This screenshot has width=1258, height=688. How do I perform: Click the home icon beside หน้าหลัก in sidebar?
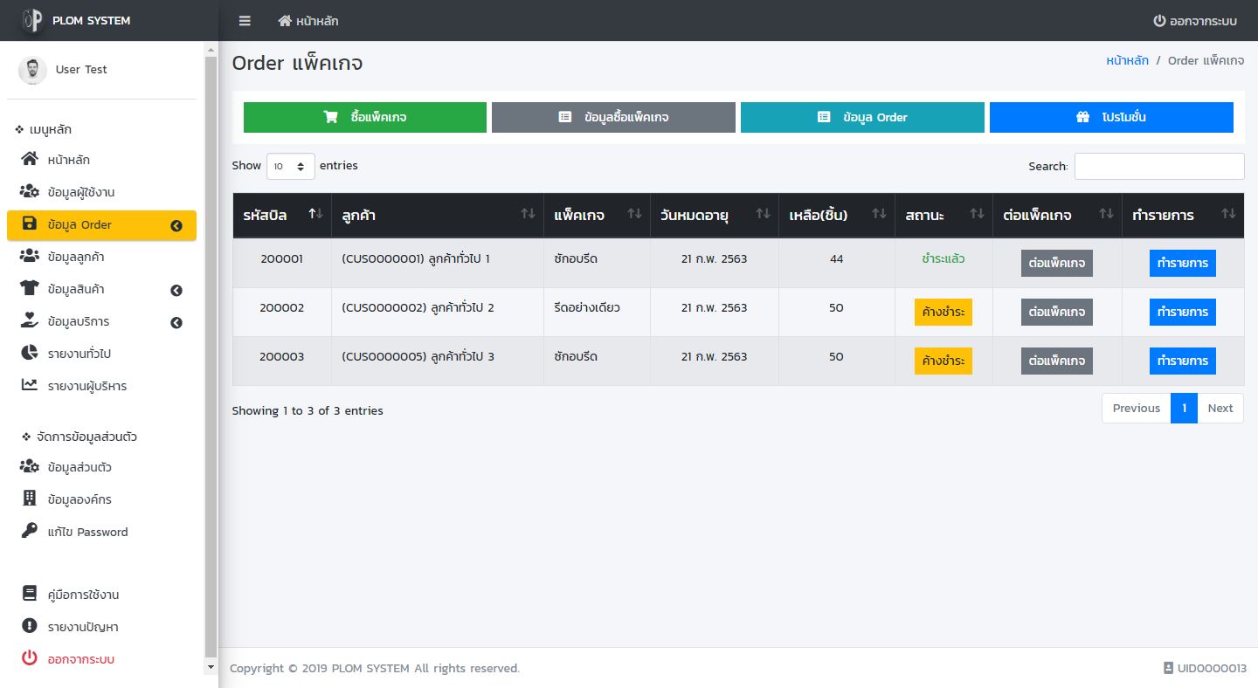click(x=30, y=160)
